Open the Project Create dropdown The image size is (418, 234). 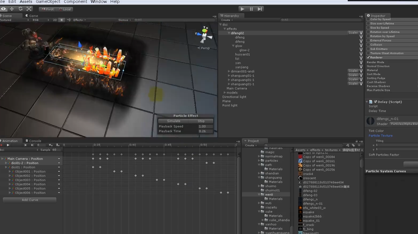pyautogui.click(x=250, y=146)
